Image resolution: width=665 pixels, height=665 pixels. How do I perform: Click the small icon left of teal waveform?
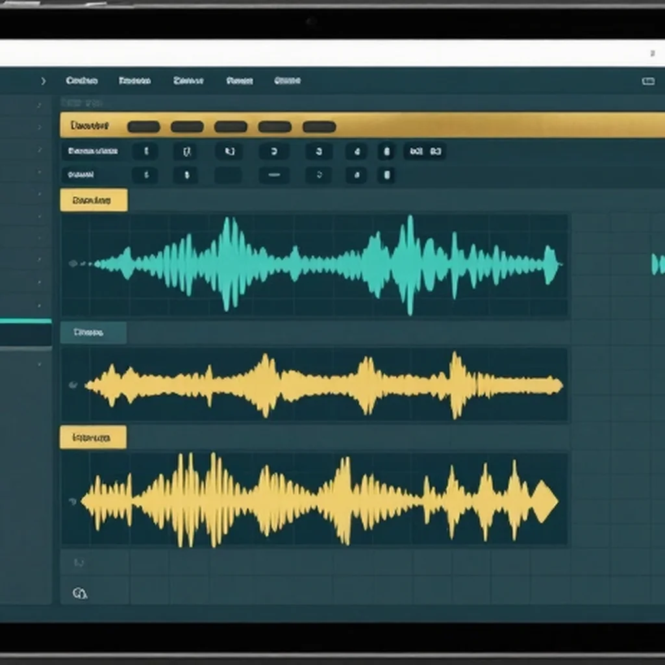point(73,264)
